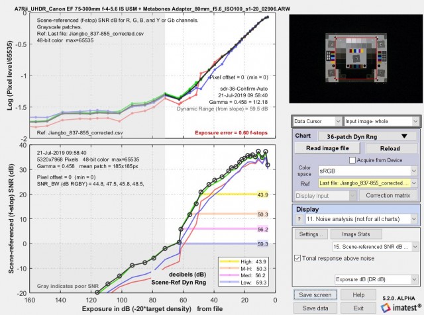Open the Data Cursor dropdown

(x=315, y=122)
